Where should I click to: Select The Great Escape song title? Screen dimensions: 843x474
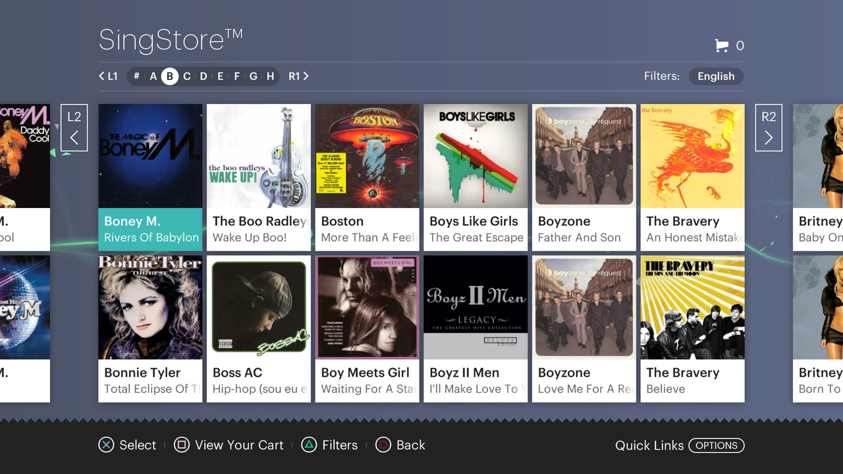(x=476, y=238)
